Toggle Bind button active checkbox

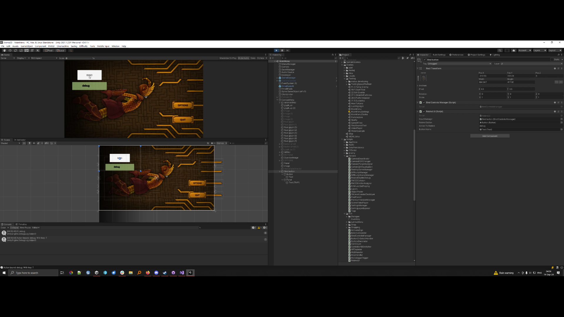(424, 60)
